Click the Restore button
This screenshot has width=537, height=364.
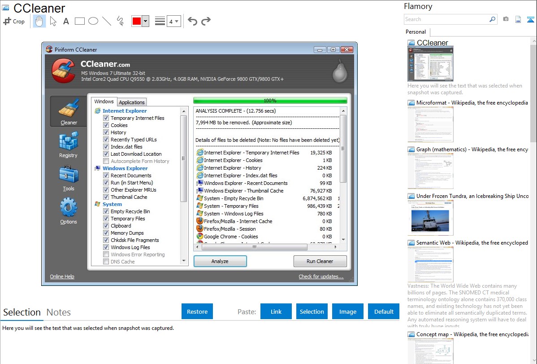(x=197, y=311)
